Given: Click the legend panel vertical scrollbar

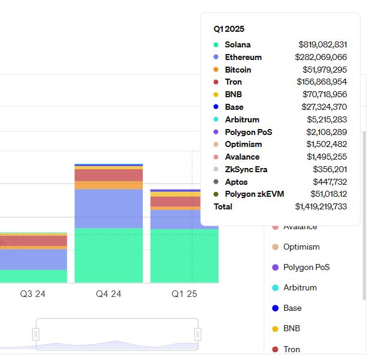Looking at the screenshot, I should click(x=363, y=216).
